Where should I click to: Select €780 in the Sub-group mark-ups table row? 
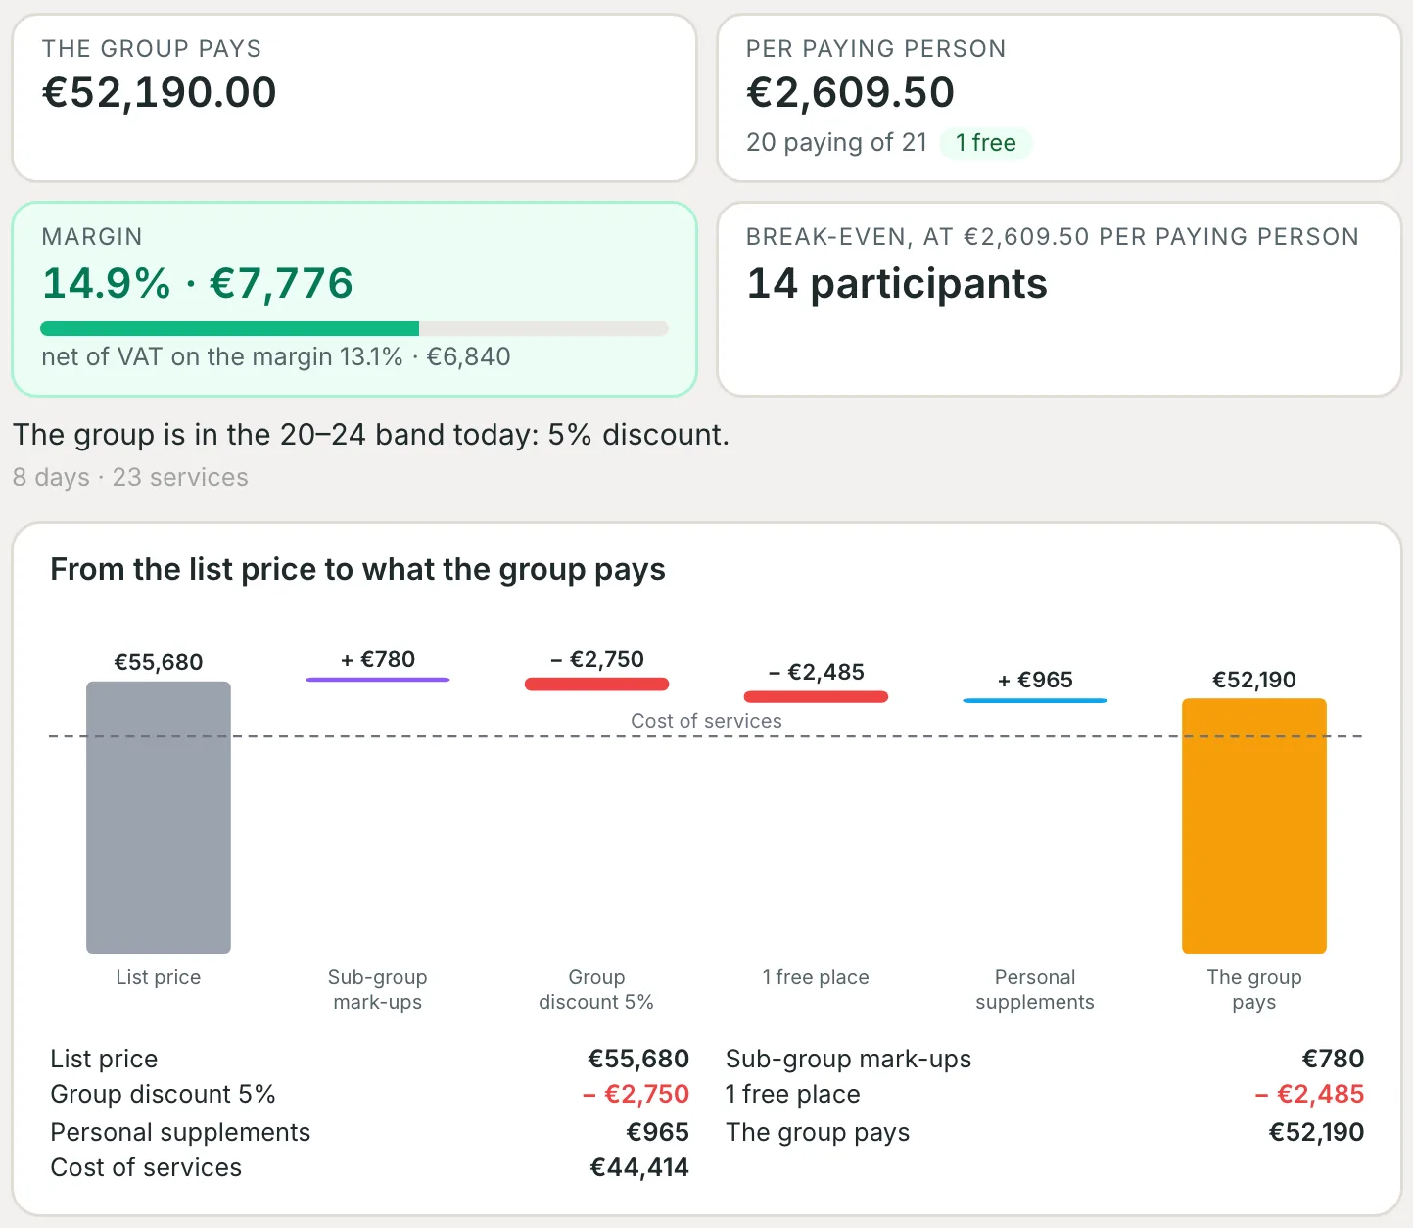[1333, 1059]
